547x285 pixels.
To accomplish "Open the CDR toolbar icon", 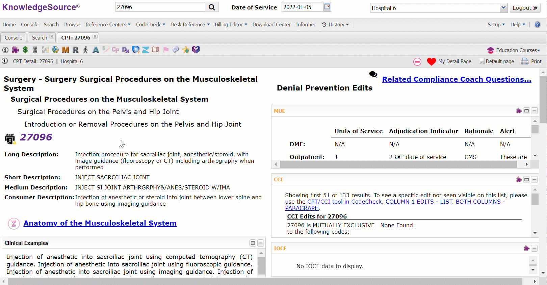I will click(156, 50).
